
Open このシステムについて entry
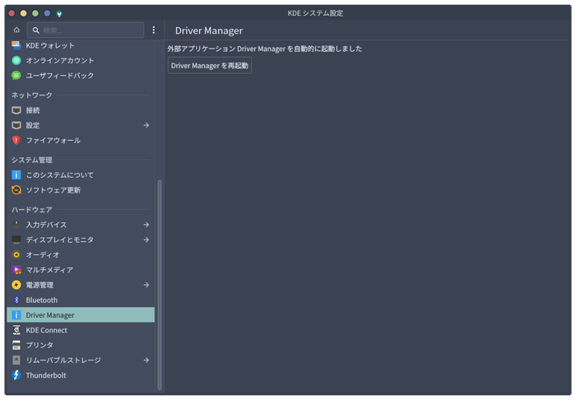81,174
